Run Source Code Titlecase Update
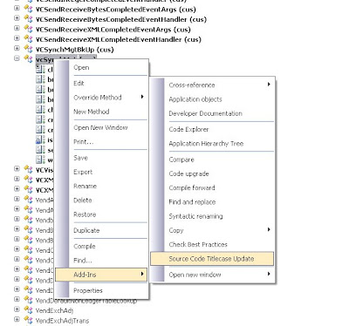 pyautogui.click(x=212, y=259)
